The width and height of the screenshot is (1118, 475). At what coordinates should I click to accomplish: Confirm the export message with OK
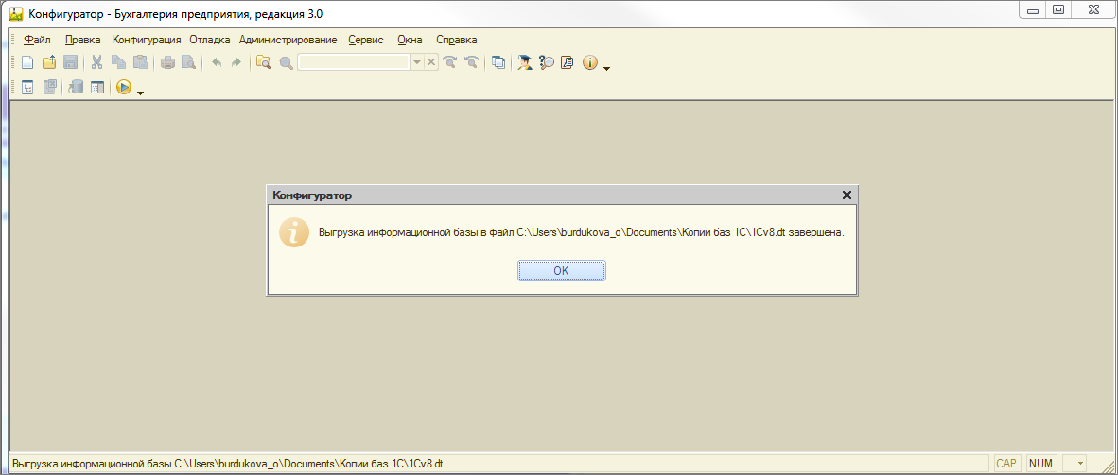[562, 271]
